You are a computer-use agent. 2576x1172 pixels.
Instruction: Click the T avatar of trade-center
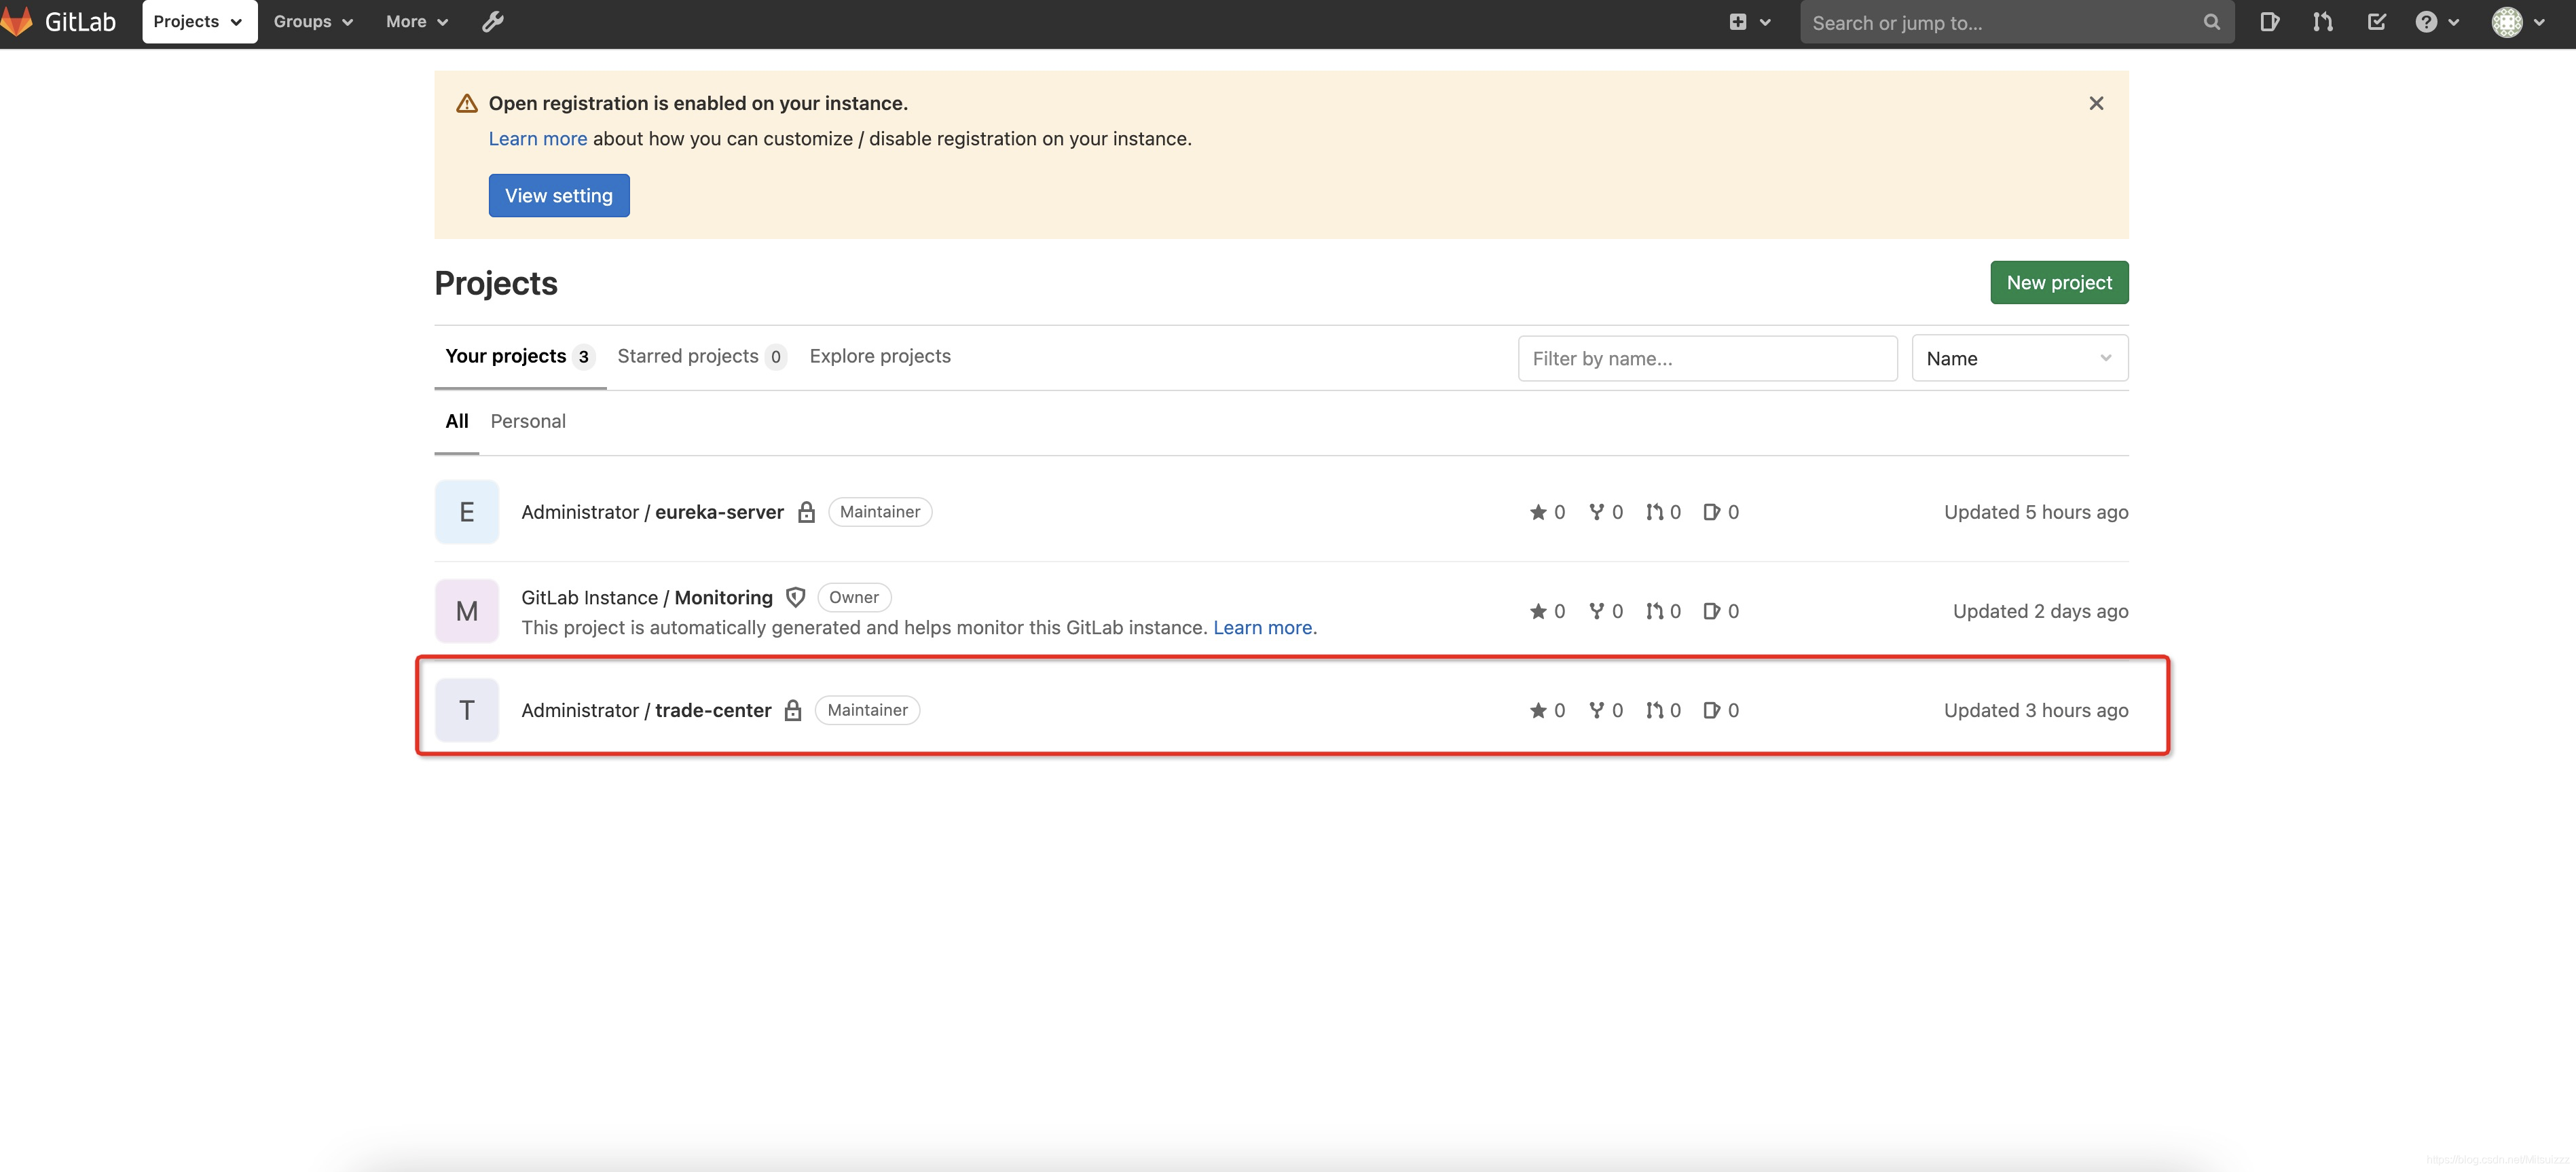(466, 710)
